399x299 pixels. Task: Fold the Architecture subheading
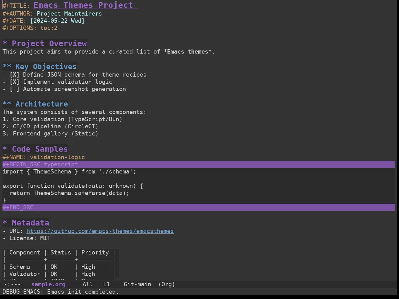click(35, 104)
